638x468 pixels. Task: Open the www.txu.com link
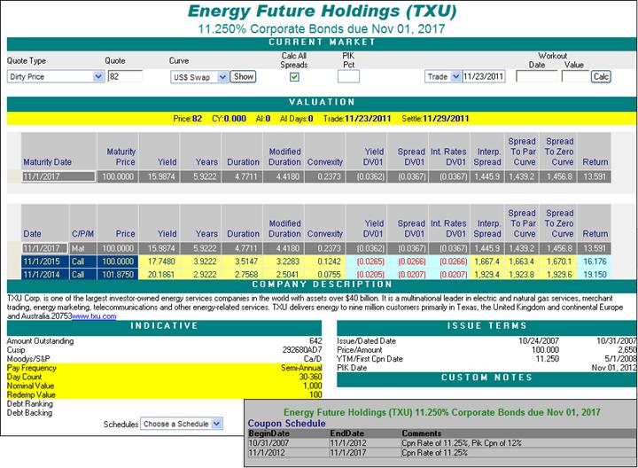point(94,316)
